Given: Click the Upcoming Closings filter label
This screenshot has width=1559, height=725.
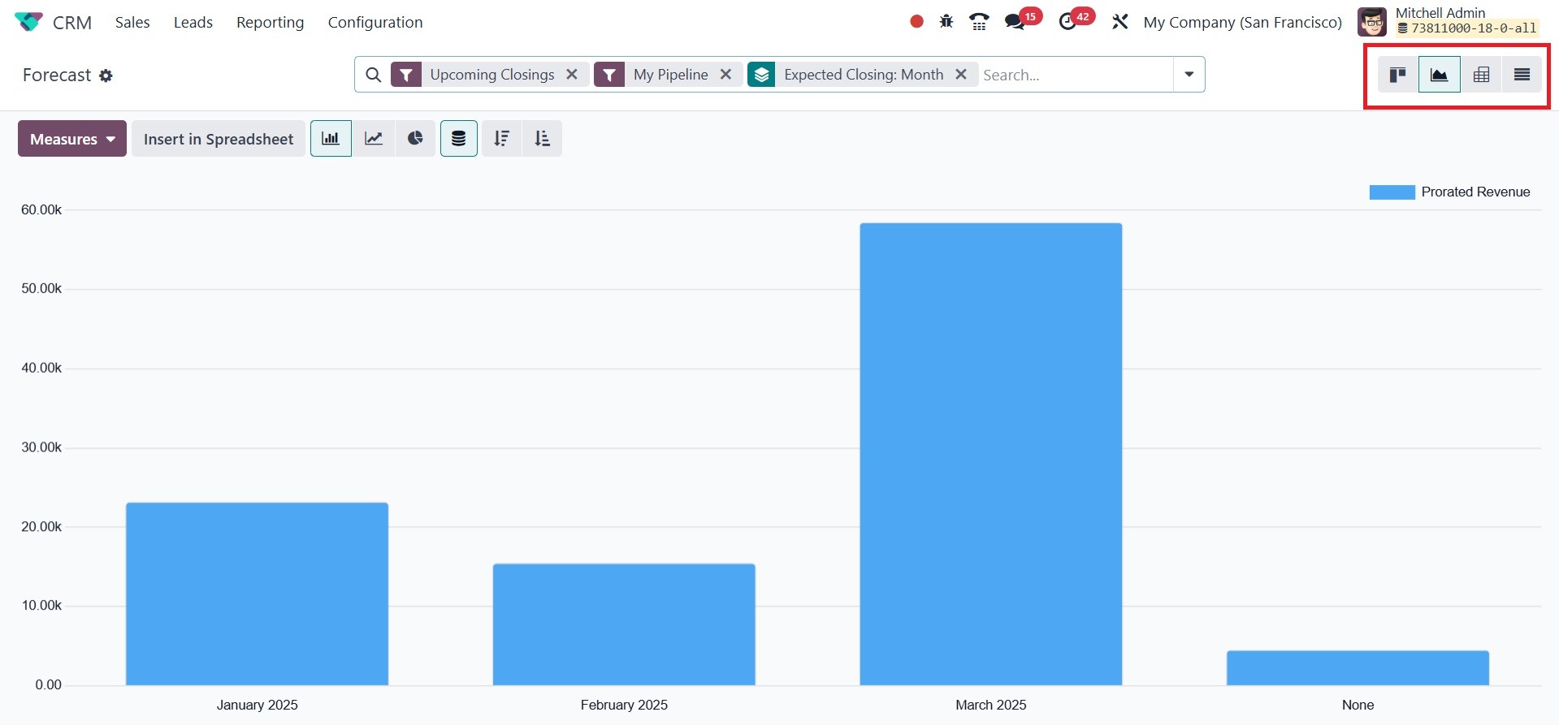Looking at the screenshot, I should pos(492,75).
